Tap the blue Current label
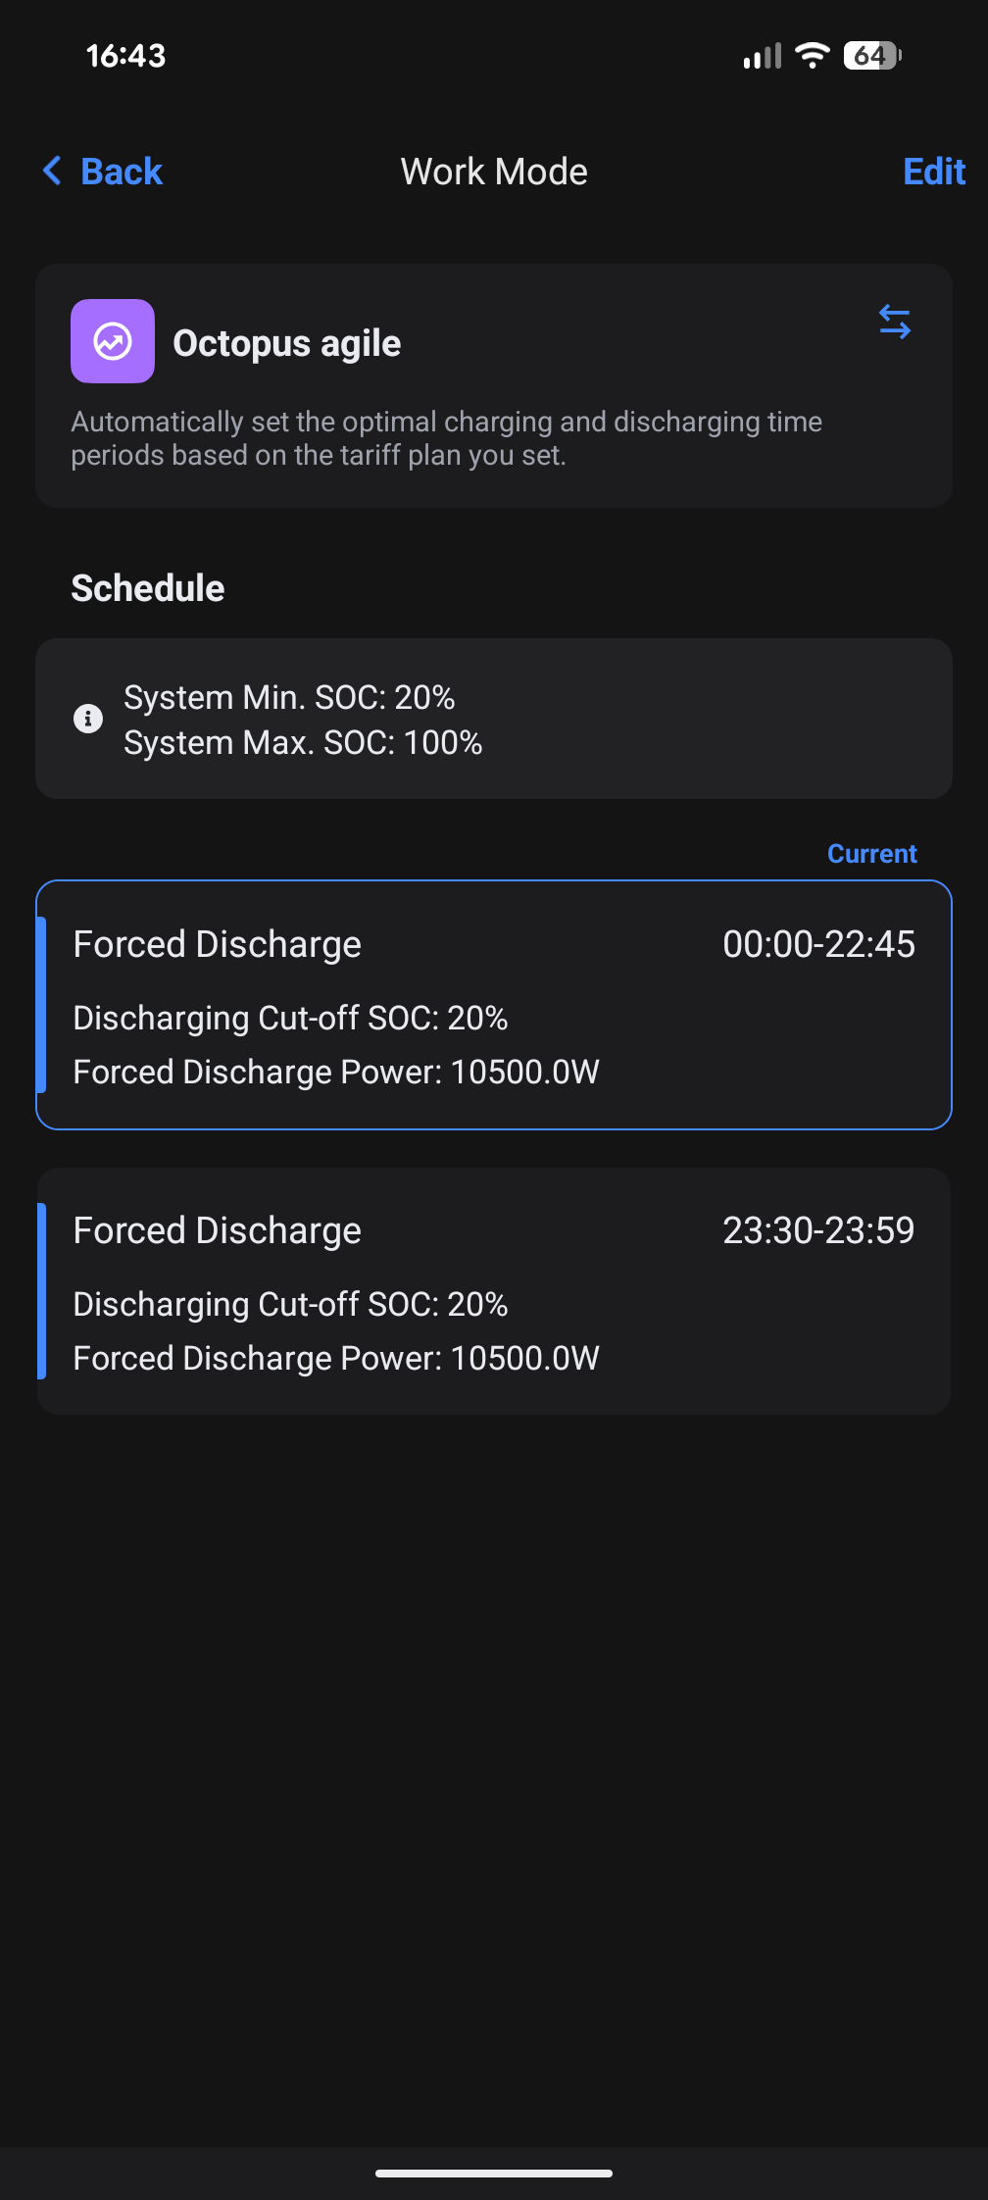This screenshot has height=2200, width=988. coord(871,854)
